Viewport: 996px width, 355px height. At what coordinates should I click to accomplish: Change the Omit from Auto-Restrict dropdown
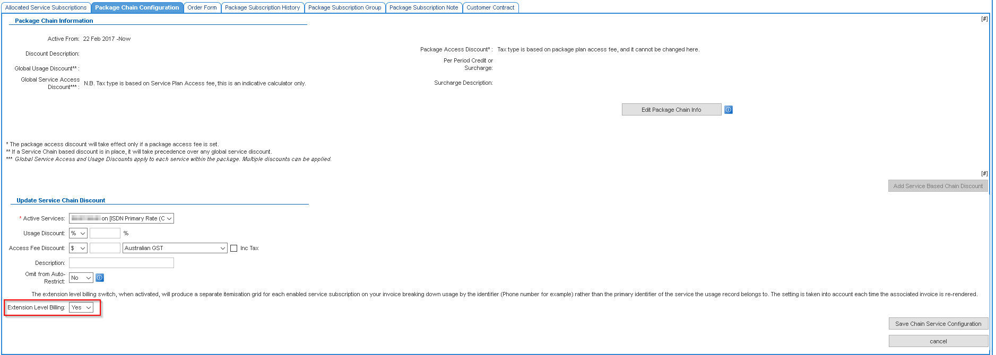pos(81,278)
